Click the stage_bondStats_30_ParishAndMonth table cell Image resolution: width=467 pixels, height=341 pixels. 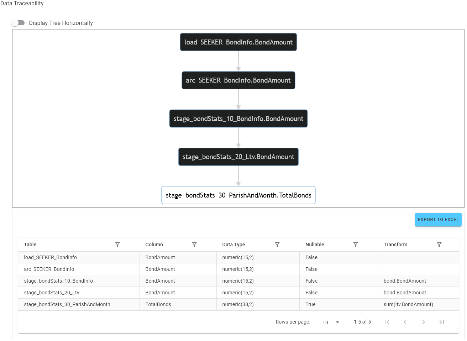(x=79, y=304)
